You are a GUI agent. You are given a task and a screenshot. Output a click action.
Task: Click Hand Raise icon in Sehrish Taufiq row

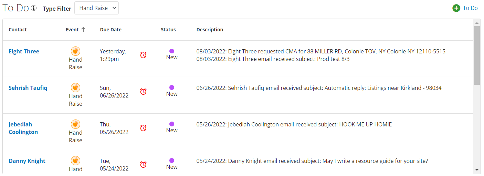[75, 87]
